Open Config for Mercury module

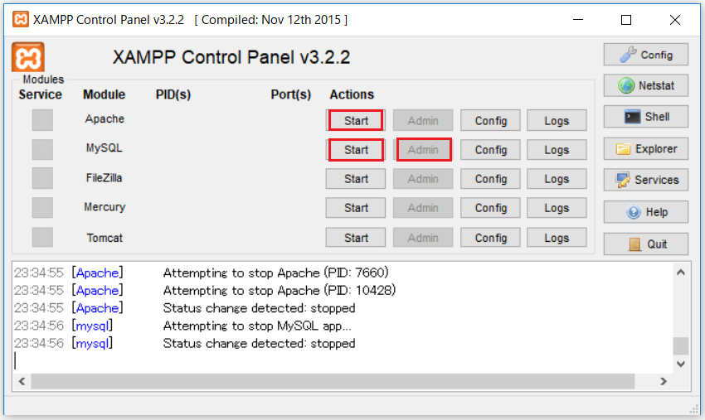pos(490,208)
